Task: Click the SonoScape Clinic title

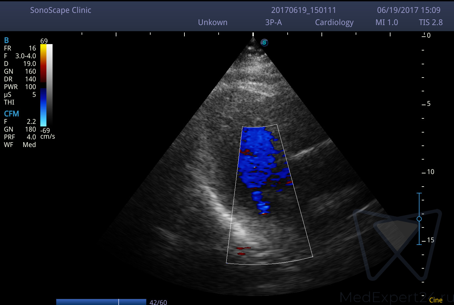Action: 61,10
